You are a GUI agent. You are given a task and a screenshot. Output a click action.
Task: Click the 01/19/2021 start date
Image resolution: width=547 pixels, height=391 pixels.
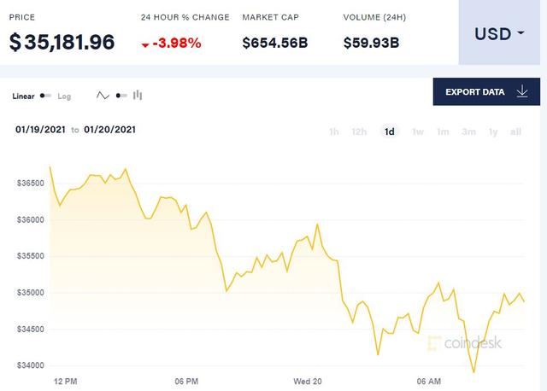[41, 130]
